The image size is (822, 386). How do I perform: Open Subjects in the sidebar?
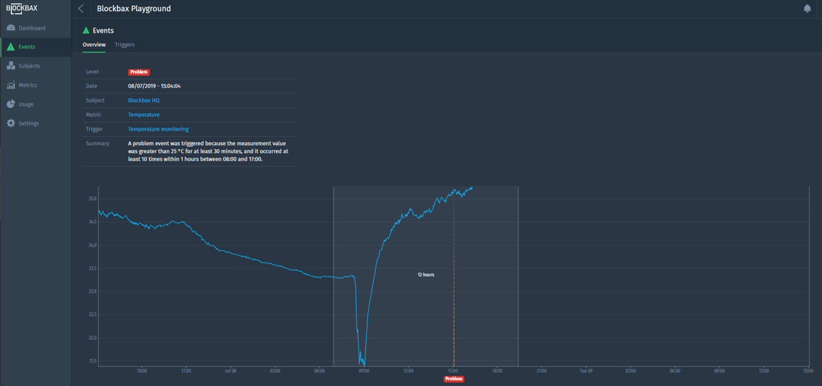[29, 66]
